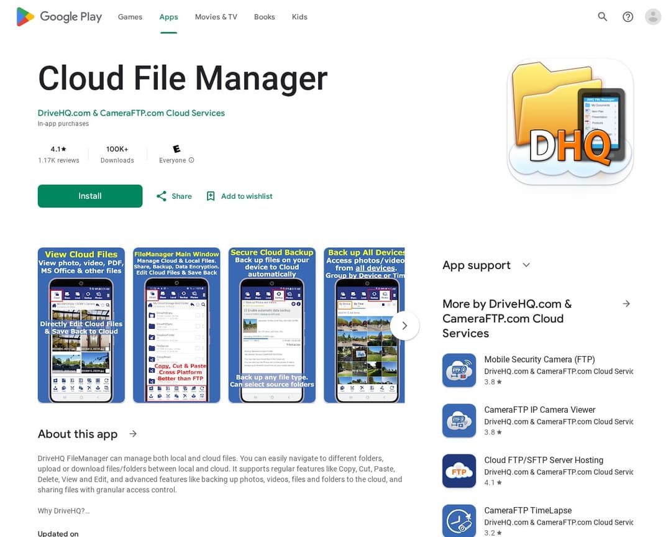The image size is (671, 537).
Task: Click Add to wishlist
Action: tap(247, 196)
